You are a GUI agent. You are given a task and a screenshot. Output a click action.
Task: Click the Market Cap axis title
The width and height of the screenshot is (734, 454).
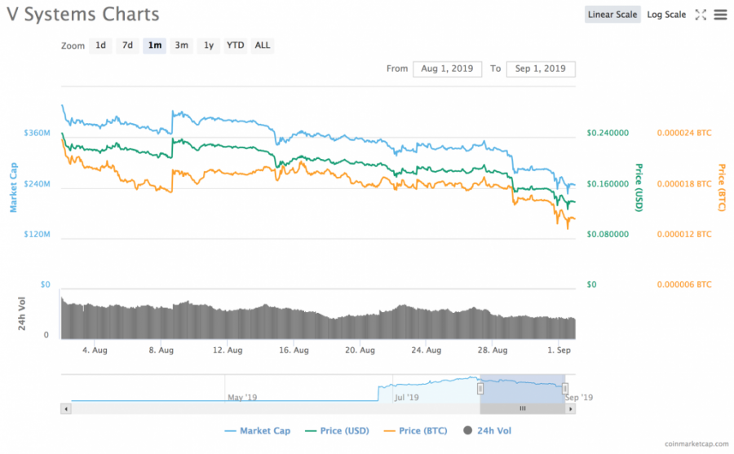pos(13,187)
